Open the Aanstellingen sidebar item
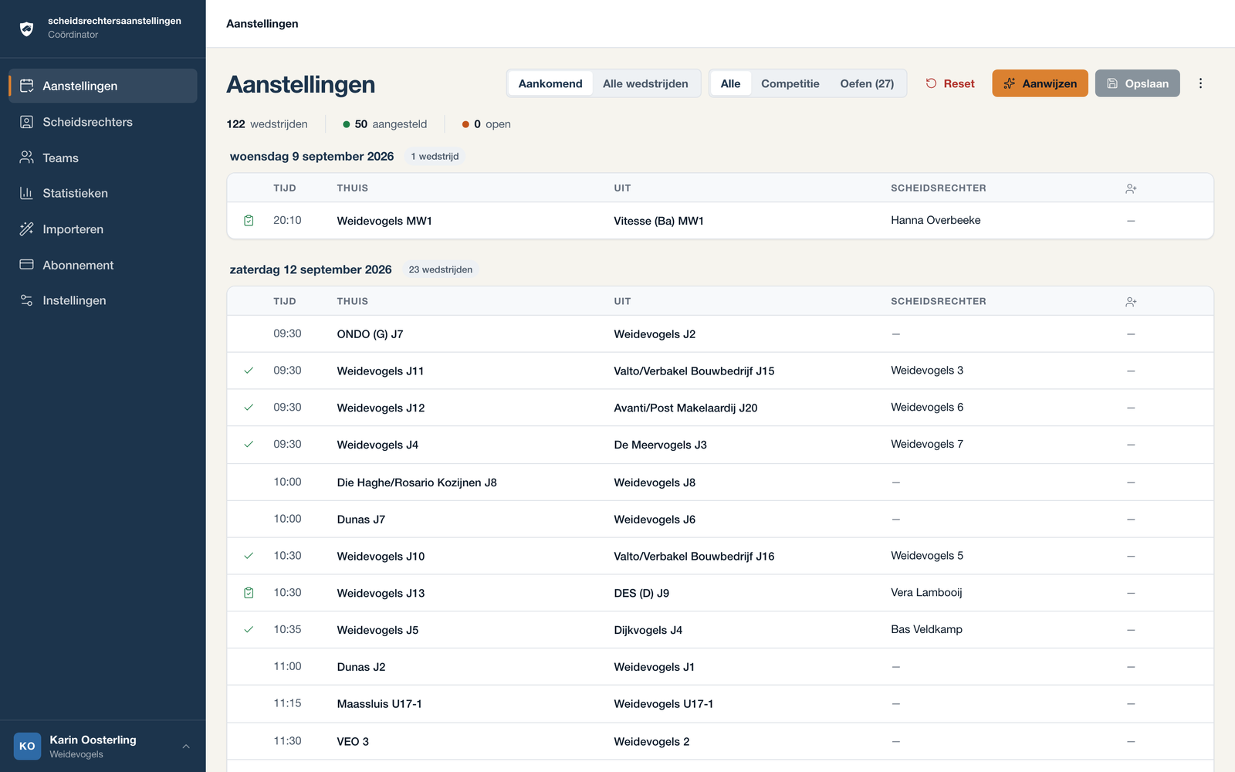The image size is (1235, 772). 103,86
